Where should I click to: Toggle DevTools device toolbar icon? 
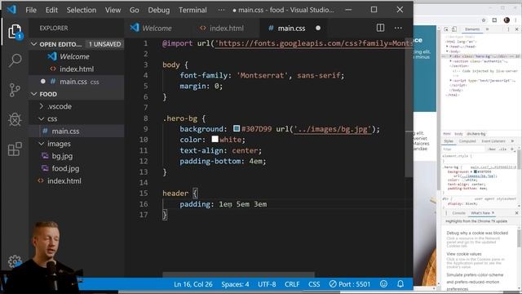point(454,29)
